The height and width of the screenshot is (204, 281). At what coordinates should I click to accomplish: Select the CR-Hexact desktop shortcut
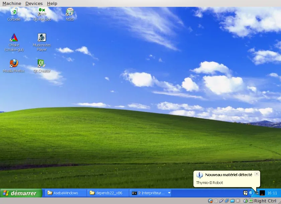pos(42,14)
